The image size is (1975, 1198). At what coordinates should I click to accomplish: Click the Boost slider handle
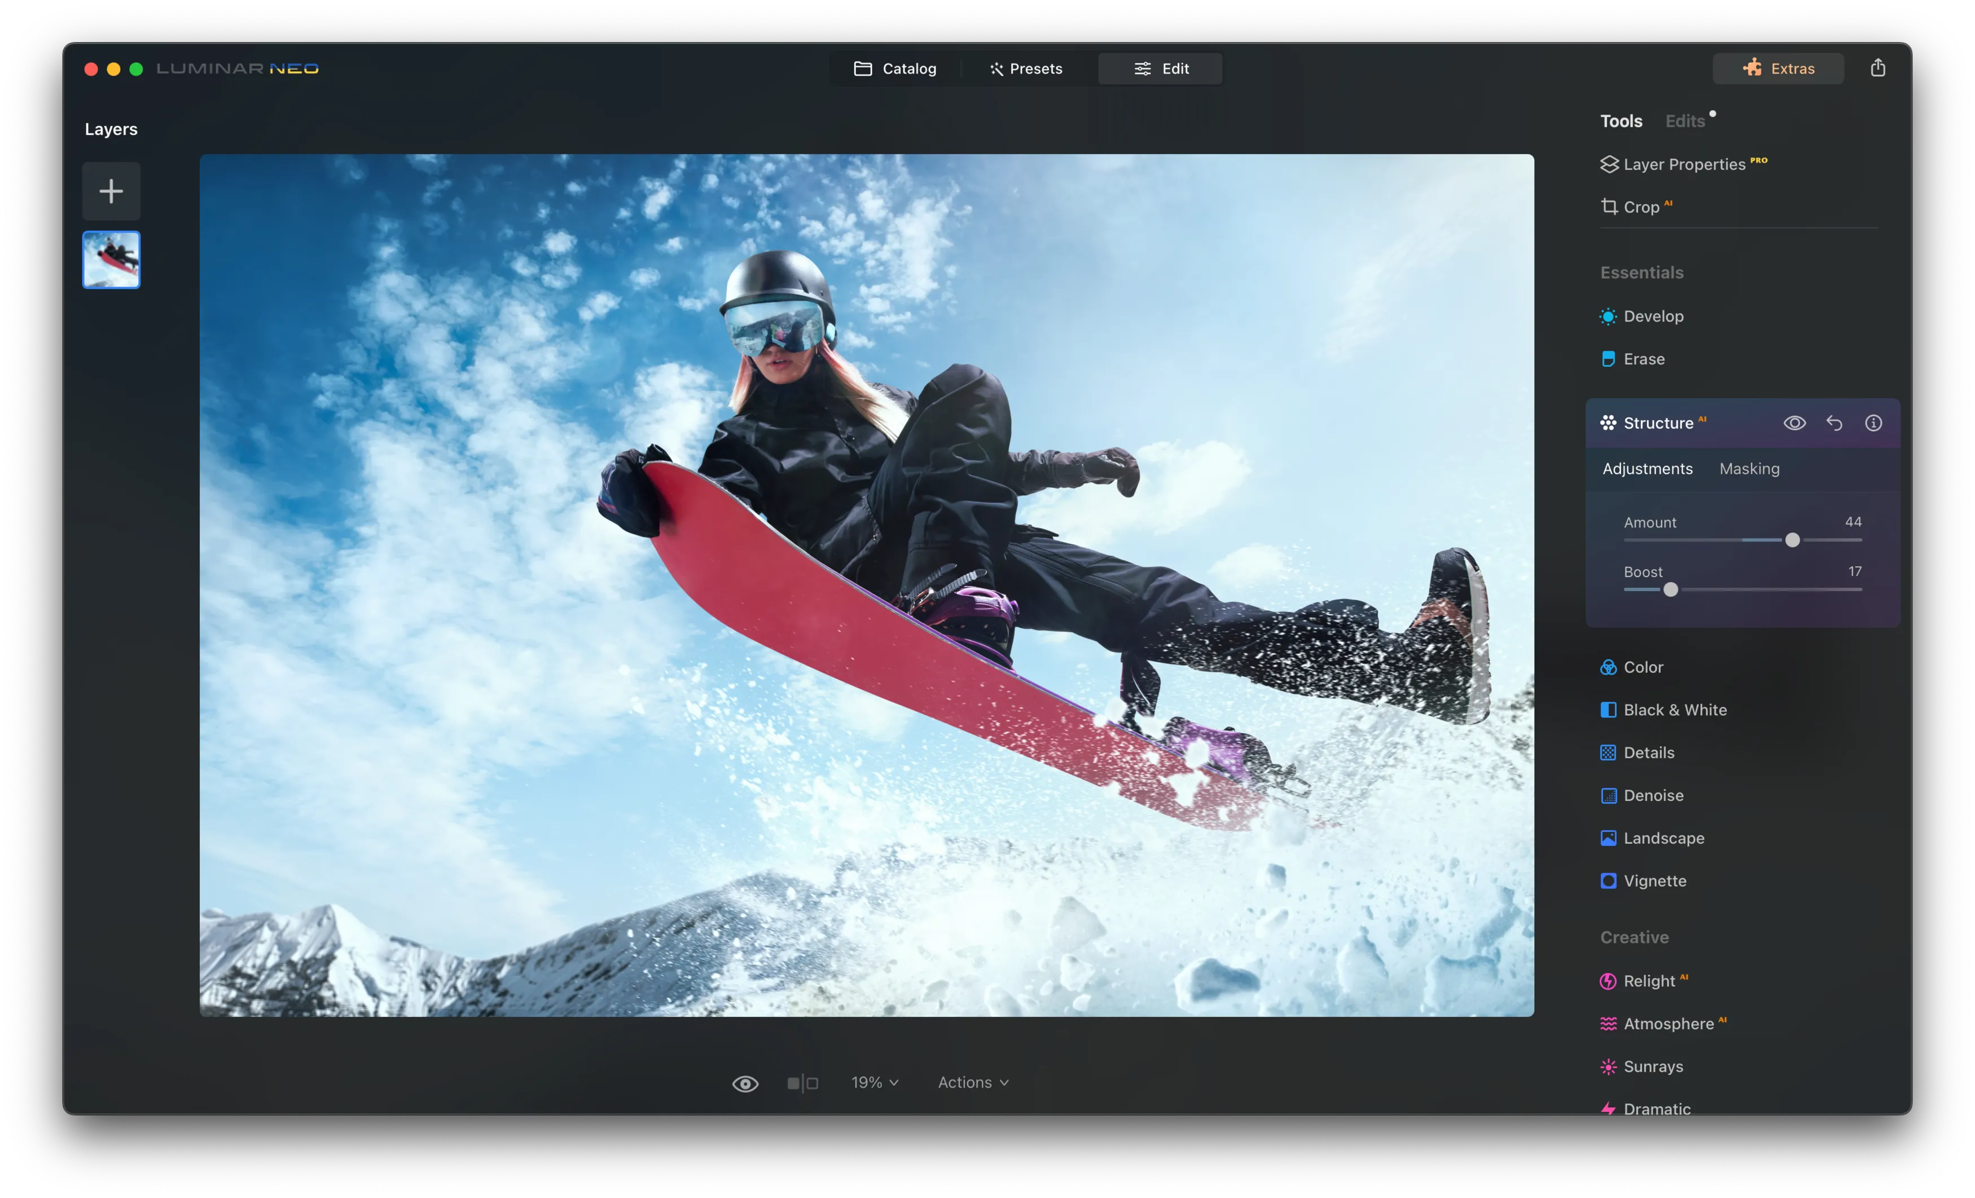pyautogui.click(x=1670, y=590)
